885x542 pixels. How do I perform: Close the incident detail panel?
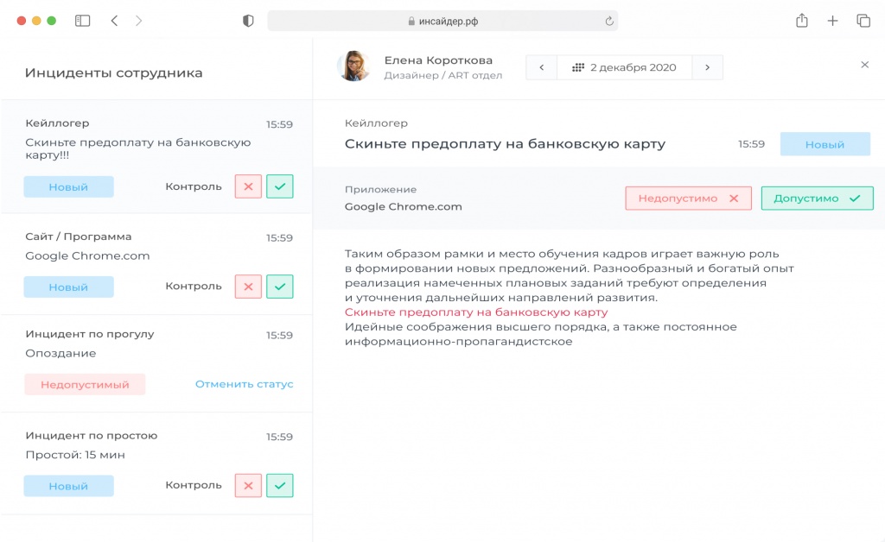coord(864,66)
